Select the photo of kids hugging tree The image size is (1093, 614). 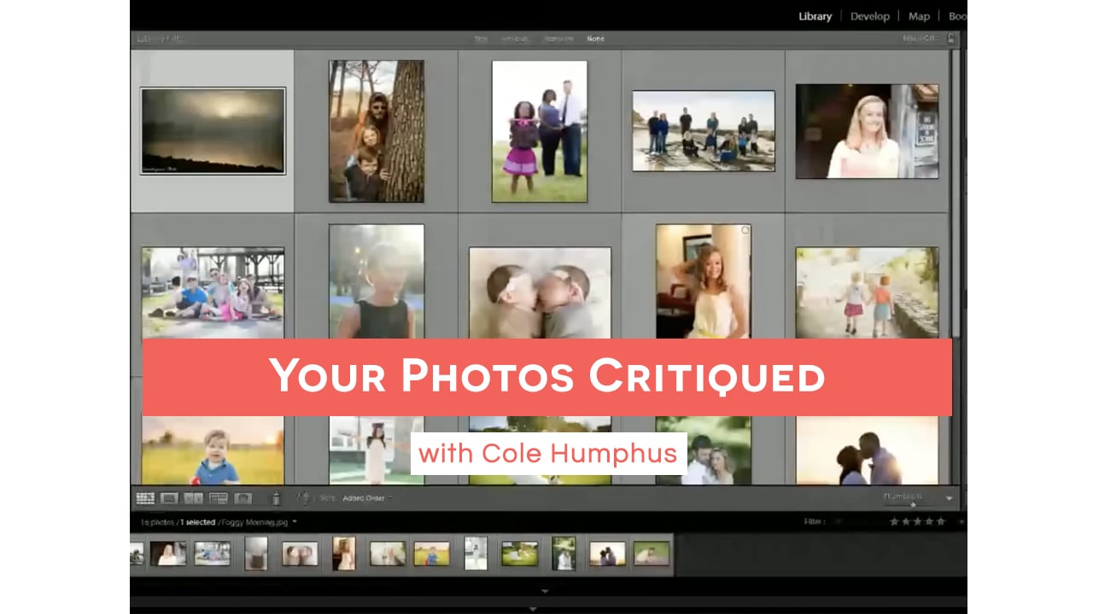pyautogui.click(x=377, y=131)
